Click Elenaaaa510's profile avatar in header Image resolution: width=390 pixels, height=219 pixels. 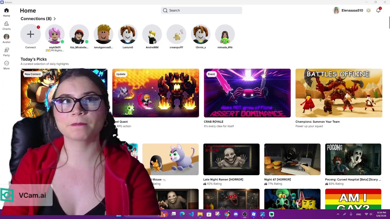[x=336, y=10]
